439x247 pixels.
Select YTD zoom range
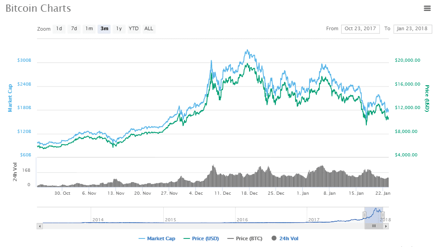pos(134,29)
